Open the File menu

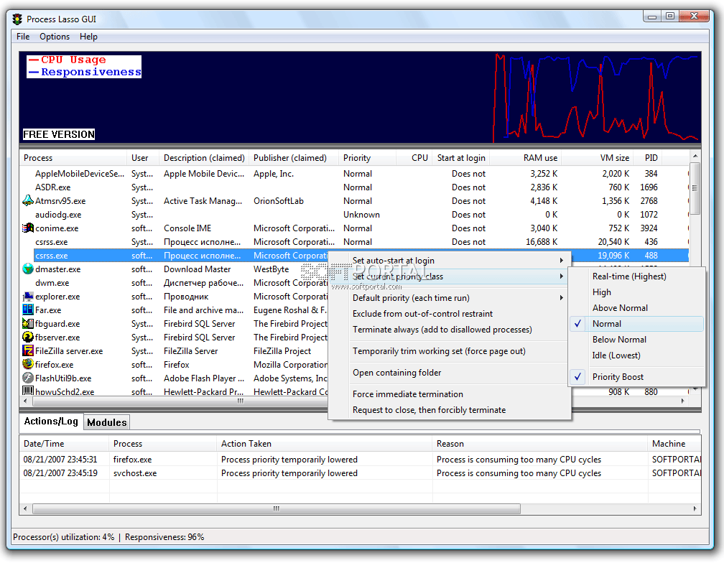tap(23, 37)
